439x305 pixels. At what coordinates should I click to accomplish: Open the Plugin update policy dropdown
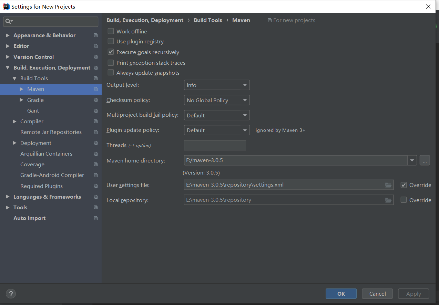(217, 130)
